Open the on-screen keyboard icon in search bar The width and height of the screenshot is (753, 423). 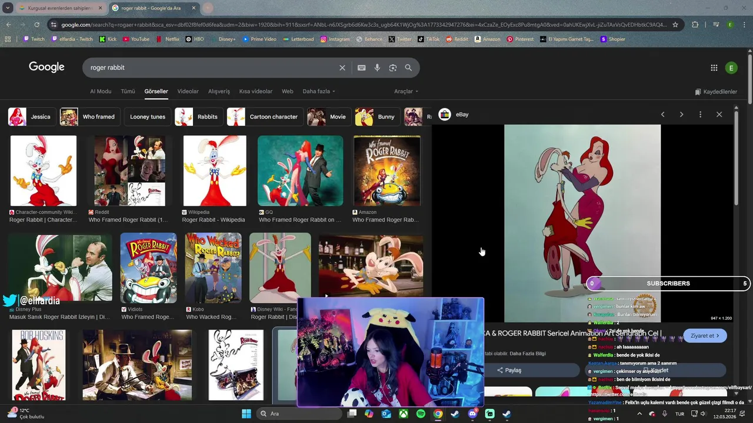click(361, 68)
